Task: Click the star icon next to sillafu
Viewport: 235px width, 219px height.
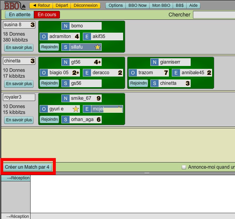Action: [98, 47]
